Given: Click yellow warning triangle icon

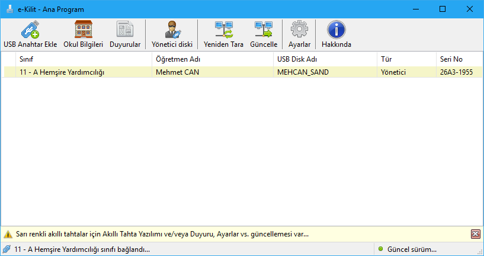Looking at the screenshot, I should (8, 235).
